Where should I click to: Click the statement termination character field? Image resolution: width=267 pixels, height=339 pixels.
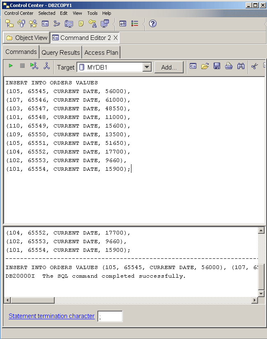tap(110, 316)
